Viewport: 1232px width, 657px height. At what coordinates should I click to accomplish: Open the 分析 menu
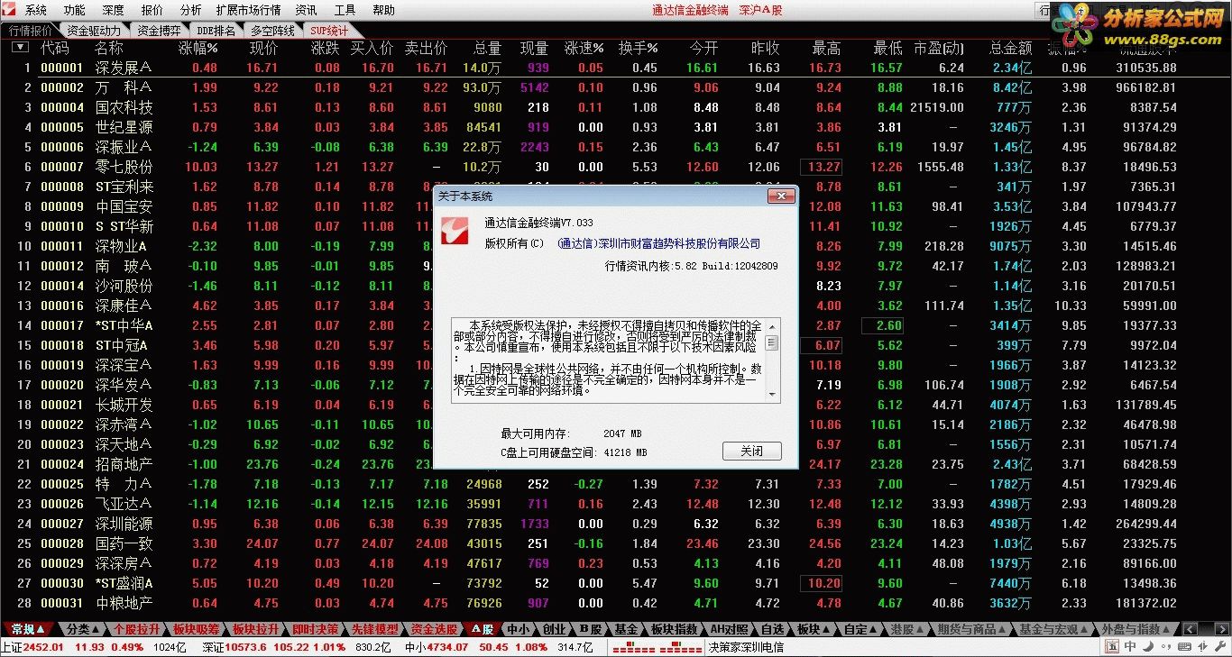click(190, 11)
